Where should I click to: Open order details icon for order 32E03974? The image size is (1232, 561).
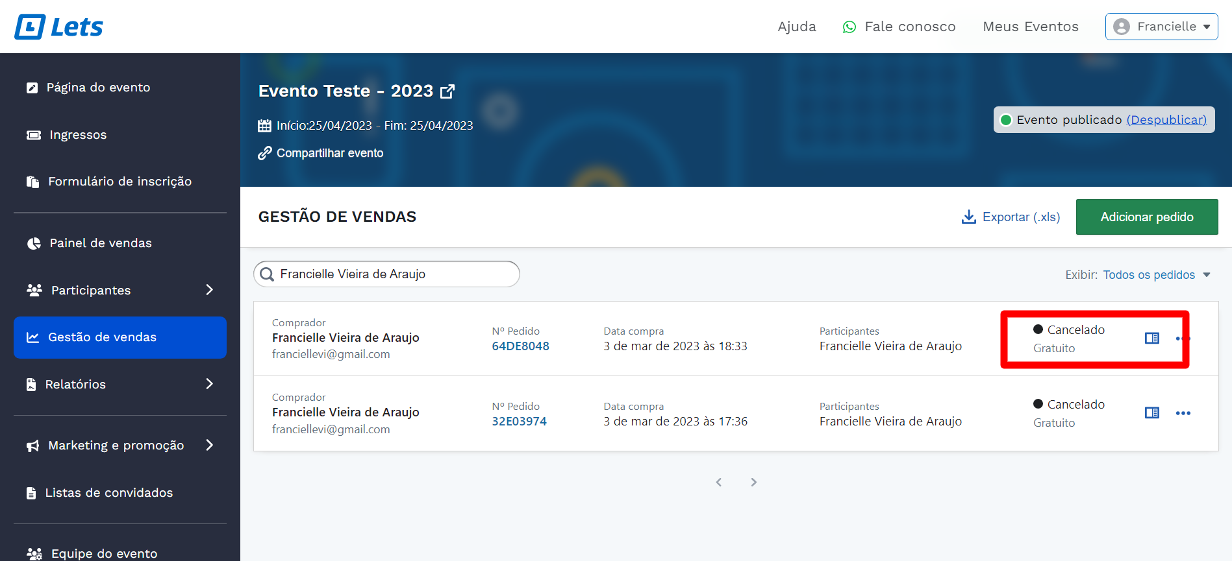click(x=1151, y=413)
